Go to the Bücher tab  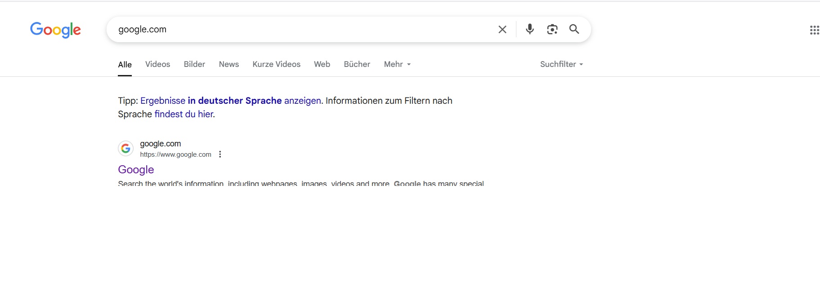pyautogui.click(x=357, y=64)
